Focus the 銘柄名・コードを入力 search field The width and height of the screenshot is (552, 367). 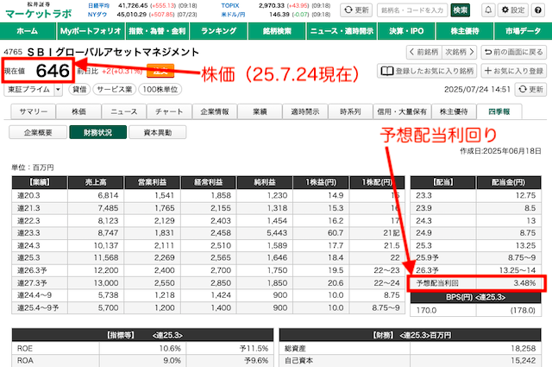point(412,10)
